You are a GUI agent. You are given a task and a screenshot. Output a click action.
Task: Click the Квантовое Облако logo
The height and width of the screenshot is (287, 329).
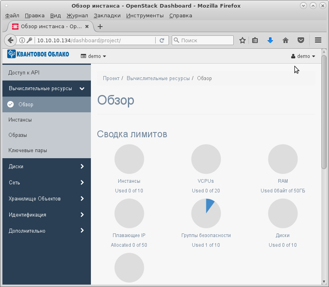click(x=38, y=54)
